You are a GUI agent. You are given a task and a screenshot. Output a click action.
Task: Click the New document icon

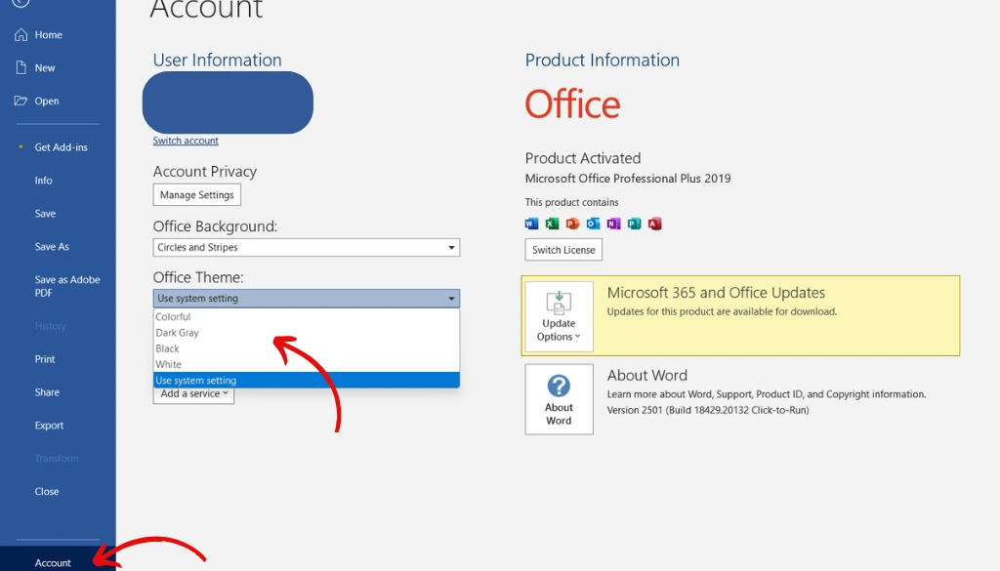point(21,67)
